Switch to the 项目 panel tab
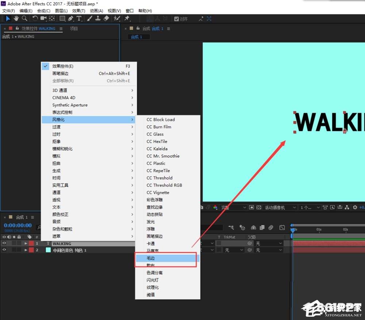 [x=74, y=28]
